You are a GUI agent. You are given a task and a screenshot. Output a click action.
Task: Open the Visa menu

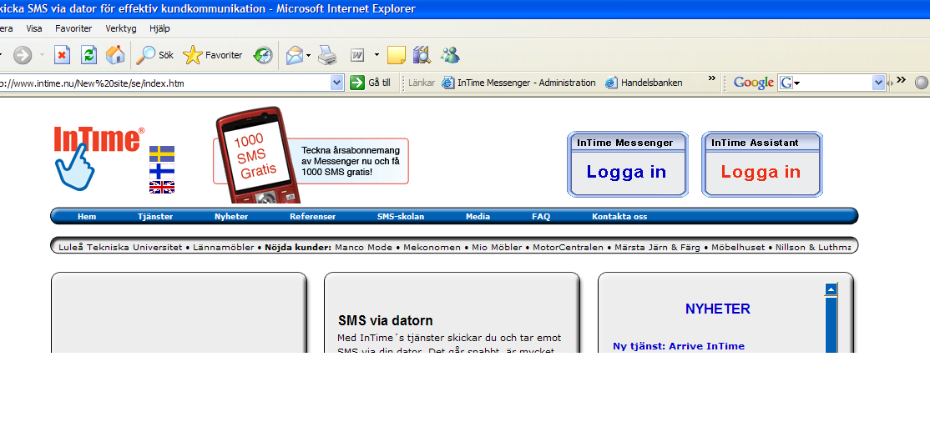[34, 28]
